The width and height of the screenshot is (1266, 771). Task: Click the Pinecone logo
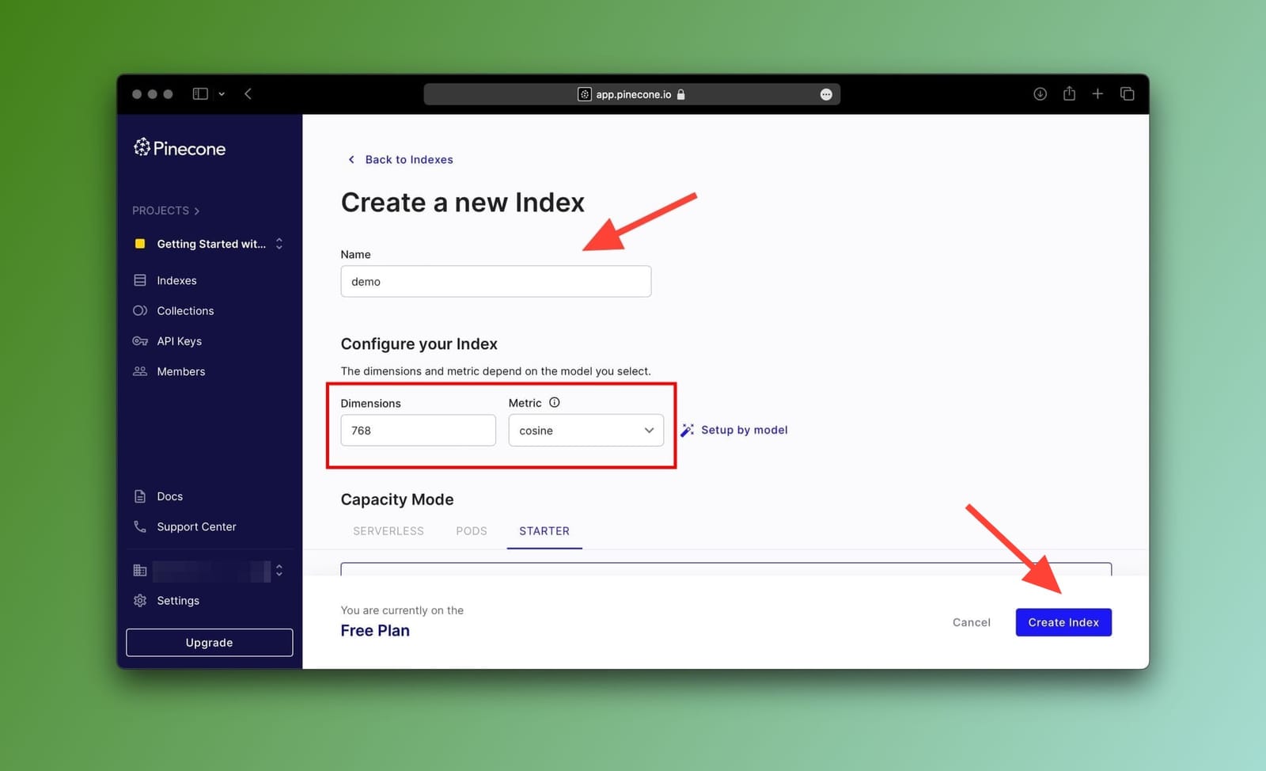click(x=179, y=147)
